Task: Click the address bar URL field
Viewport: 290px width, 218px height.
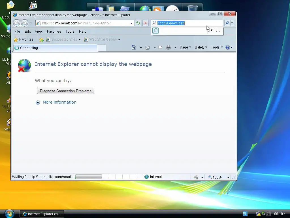Action: 85,23
